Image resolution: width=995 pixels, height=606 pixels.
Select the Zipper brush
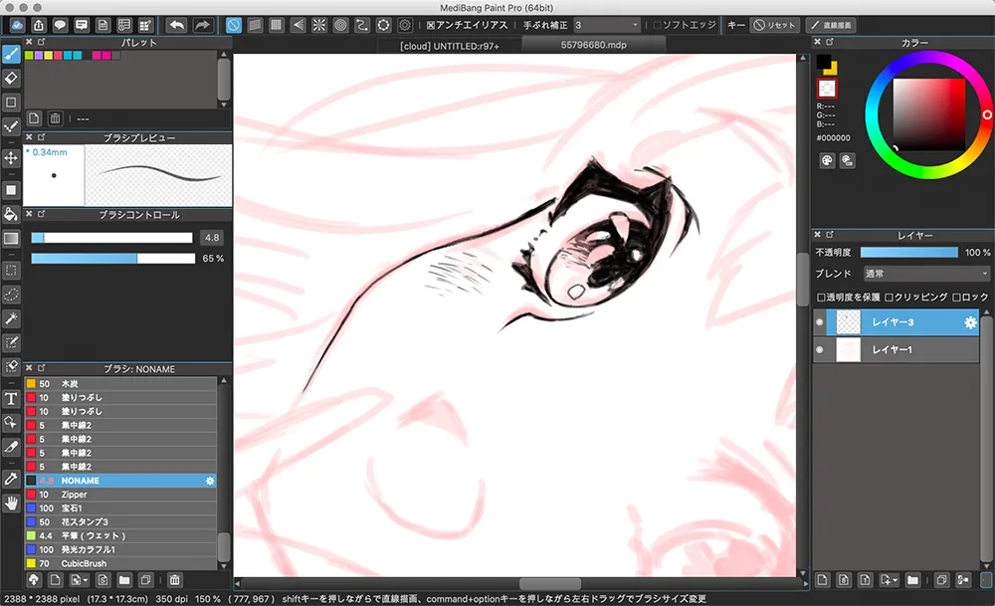click(x=74, y=495)
